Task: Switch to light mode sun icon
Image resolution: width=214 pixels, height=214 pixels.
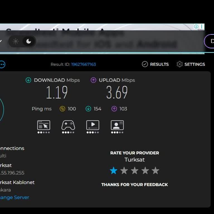Action: point(16,41)
